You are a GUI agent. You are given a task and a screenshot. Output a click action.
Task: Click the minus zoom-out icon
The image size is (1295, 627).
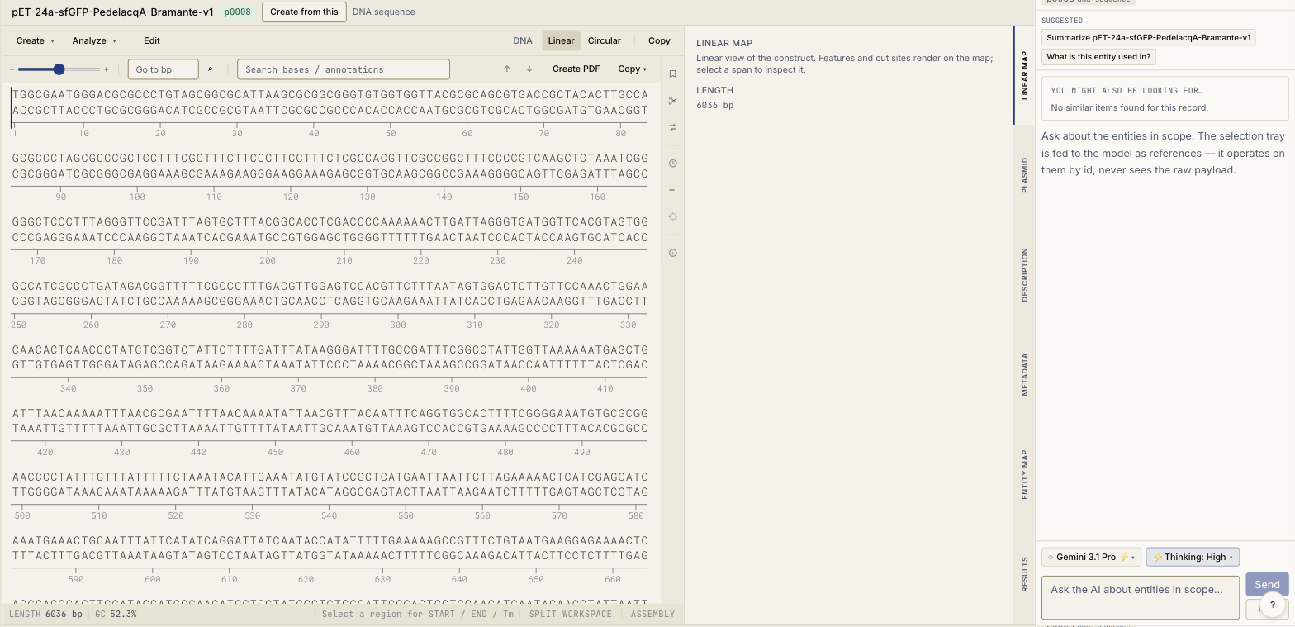[x=12, y=69]
